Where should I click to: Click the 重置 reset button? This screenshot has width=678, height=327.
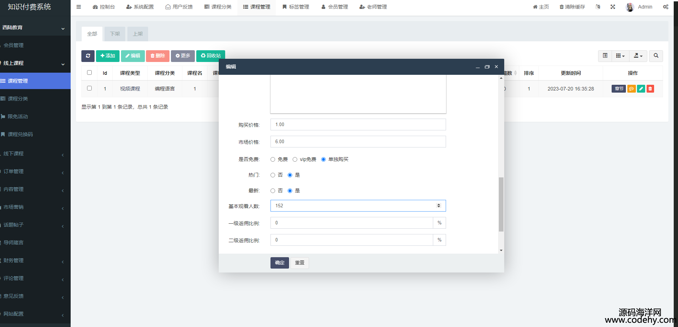coord(300,263)
